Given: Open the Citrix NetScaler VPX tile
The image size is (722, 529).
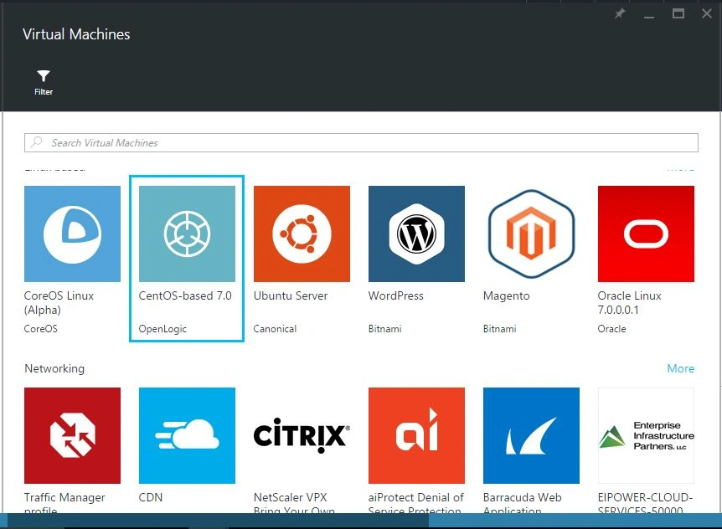Looking at the screenshot, I should tap(302, 435).
